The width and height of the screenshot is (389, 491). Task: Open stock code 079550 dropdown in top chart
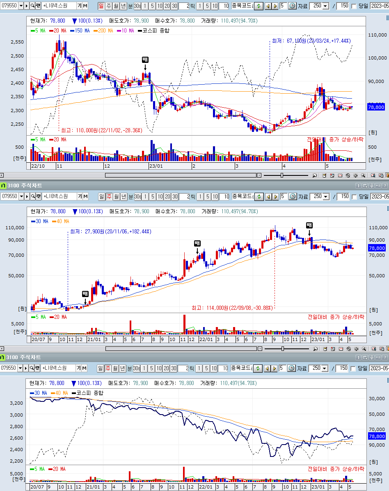(21, 6)
